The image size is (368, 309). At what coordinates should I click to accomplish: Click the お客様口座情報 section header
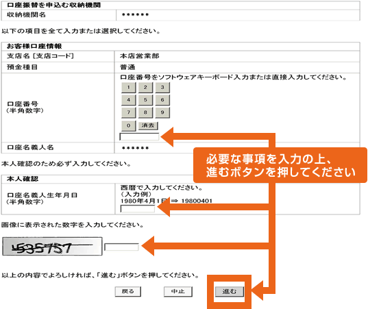34,46
